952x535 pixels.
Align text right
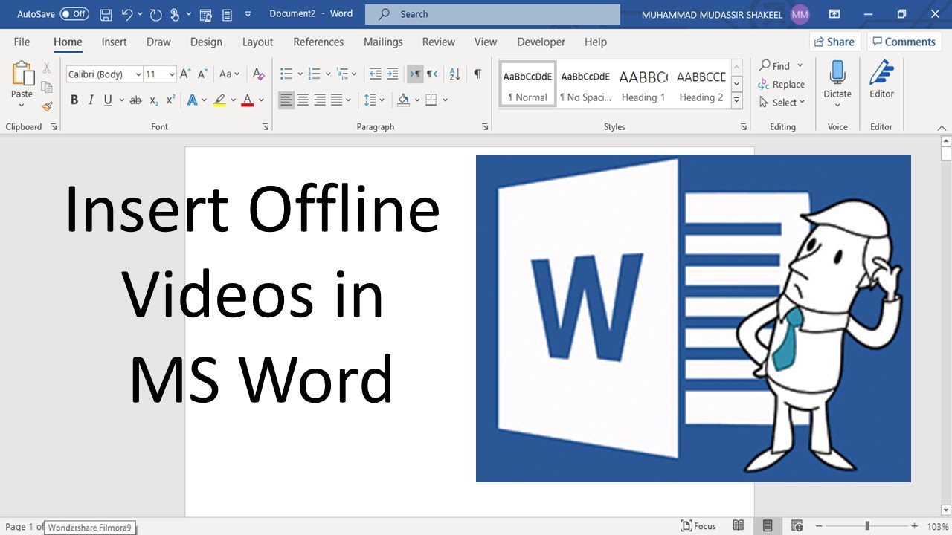pyautogui.click(x=320, y=100)
